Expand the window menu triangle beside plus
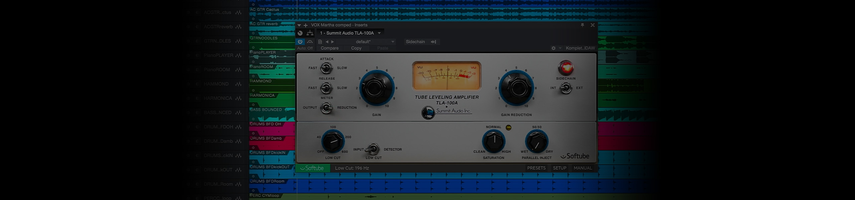 [x=299, y=25]
